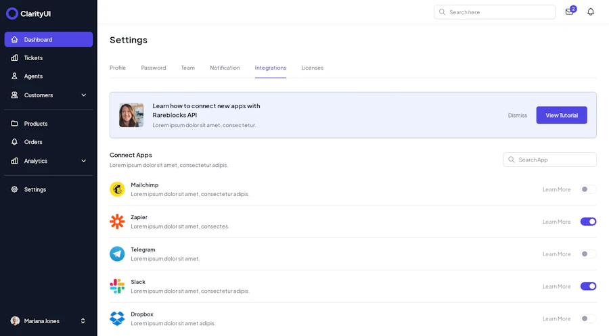Click the 'Slack' app name
Viewport: 609px width, 336px height.
(138, 282)
